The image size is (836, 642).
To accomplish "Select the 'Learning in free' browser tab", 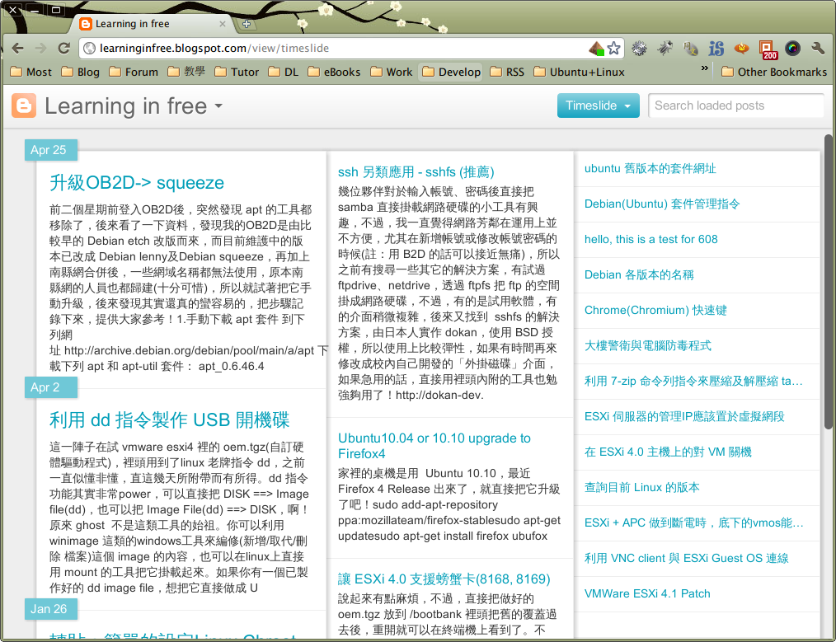I will 152,24.
